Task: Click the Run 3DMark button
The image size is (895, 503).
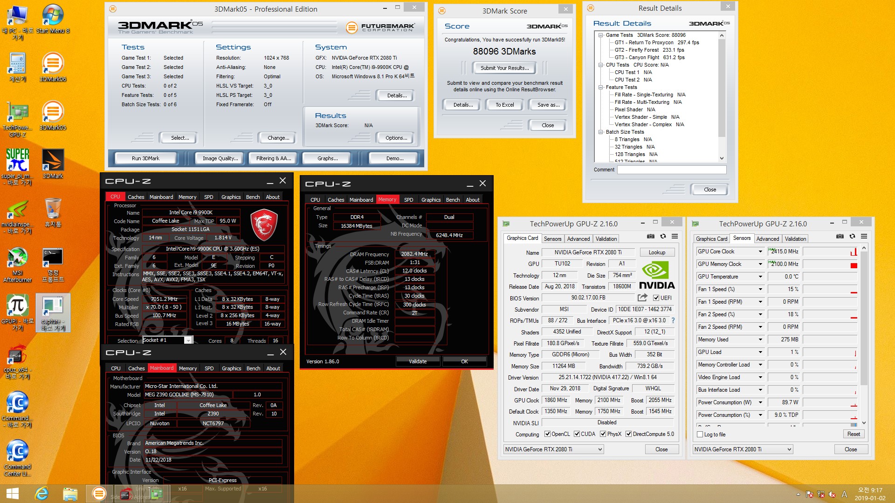Action: point(145,158)
